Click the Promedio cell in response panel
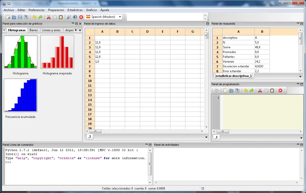Image resolution: width=306 pixels, height=193 pixels. (x=238, y=52)
